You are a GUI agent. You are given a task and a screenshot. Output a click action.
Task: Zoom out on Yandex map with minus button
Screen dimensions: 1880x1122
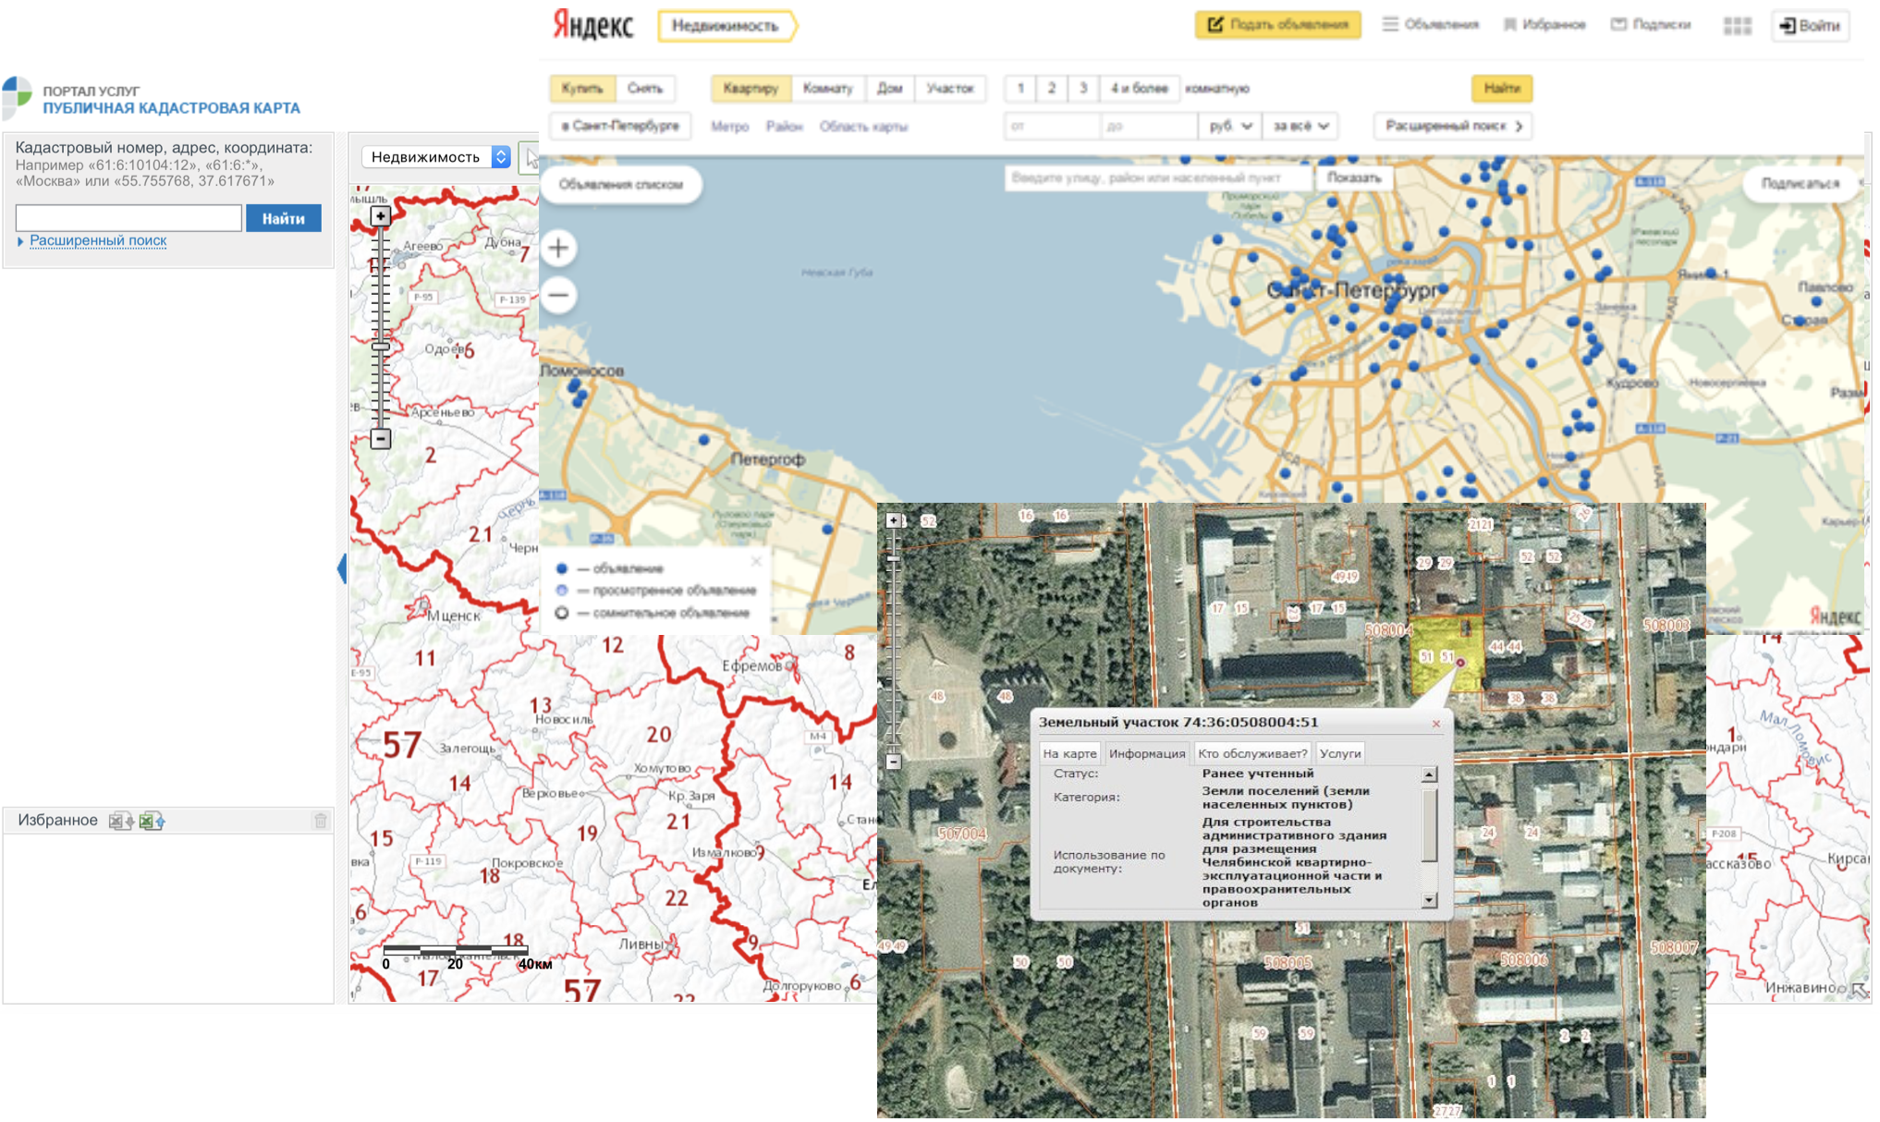[558, 296]
